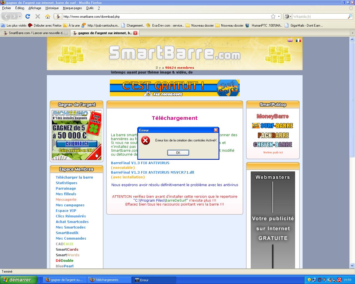Screen dimensions: 355x284
Task: Close the 'SmartBarre.com / Lancer une nouvelle' tab
Action: click(x=66, y=33)
